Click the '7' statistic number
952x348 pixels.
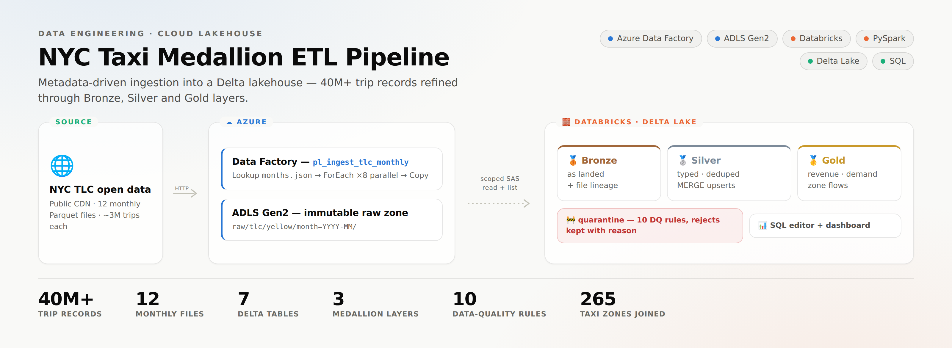tap(244, 299)
